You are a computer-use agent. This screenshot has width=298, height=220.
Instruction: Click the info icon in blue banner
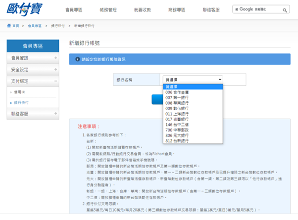(78, 59)
